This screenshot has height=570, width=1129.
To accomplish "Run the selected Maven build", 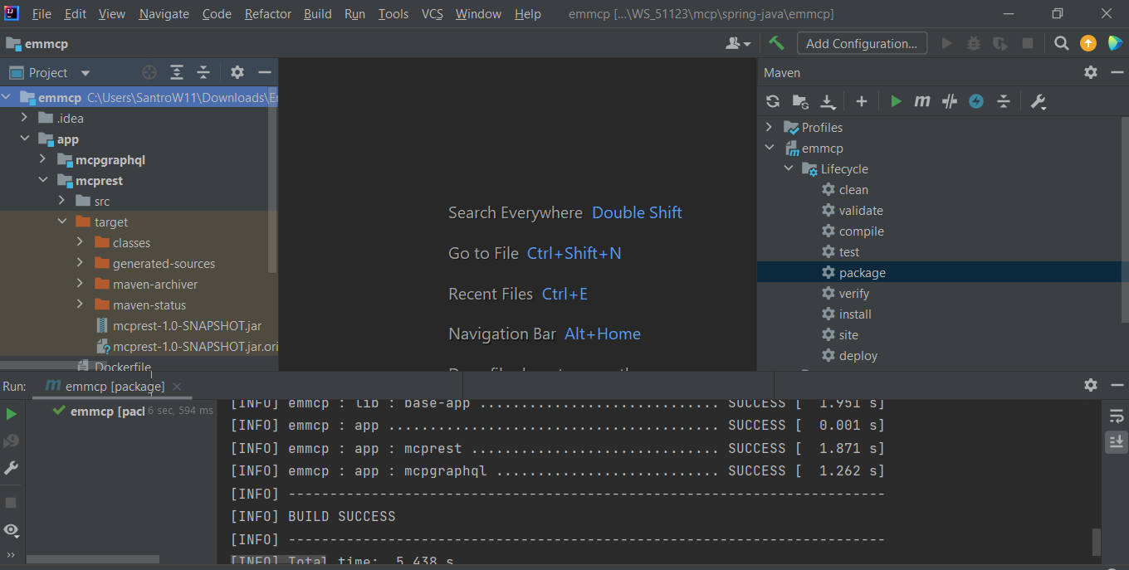I will [896, 101].
